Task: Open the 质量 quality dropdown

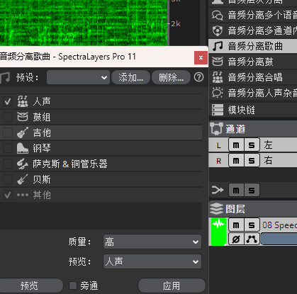Action: point(152,242)
